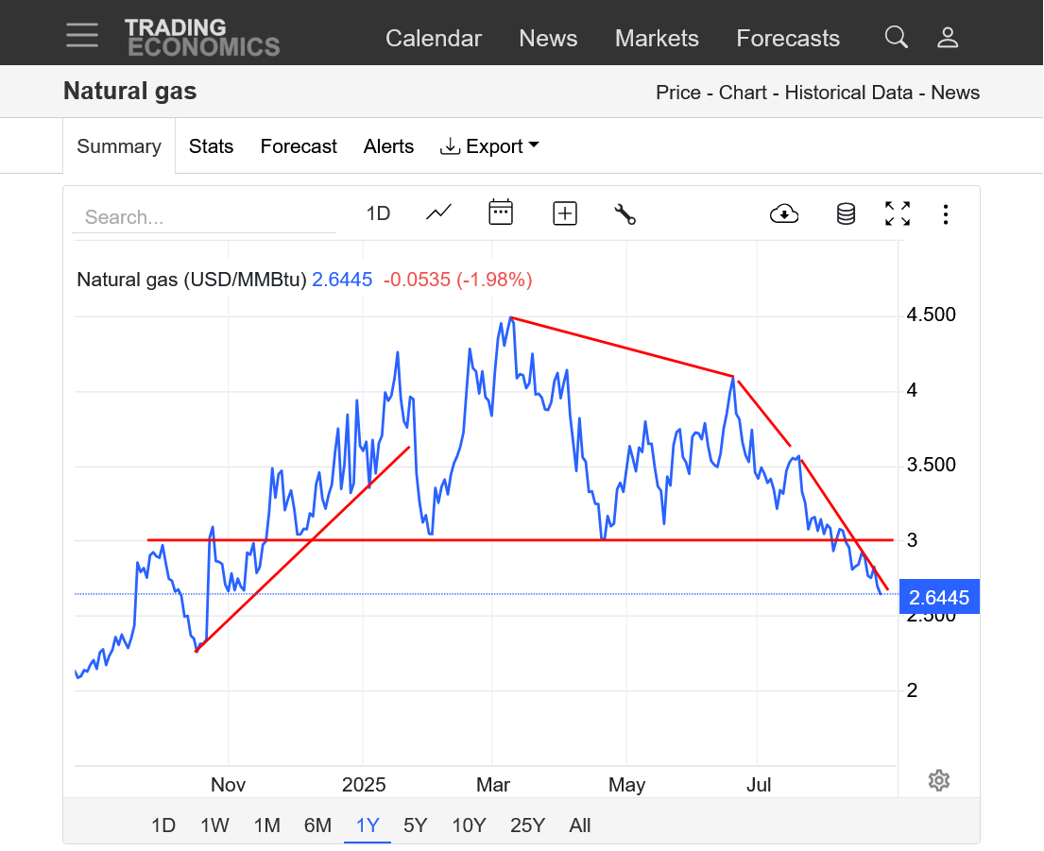Change chart type using line chart icon
The width and height of the screenshot is (1044, 851).
[x=438, y=213]
